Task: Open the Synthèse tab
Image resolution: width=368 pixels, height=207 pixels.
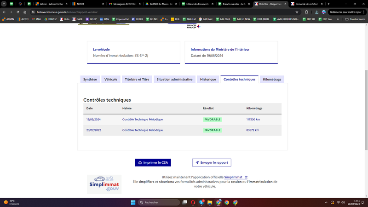Action: tap(90, 79)
